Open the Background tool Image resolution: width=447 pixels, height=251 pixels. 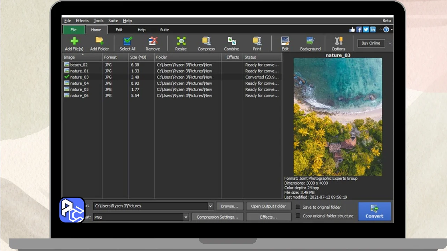[310, 44]
